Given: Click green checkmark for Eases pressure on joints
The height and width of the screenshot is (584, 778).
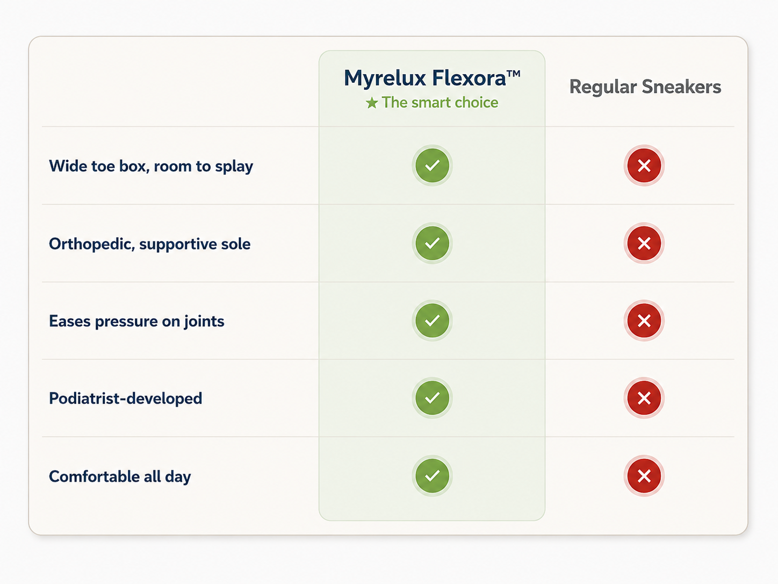Looking at the screenshot, I should point(432,321).
